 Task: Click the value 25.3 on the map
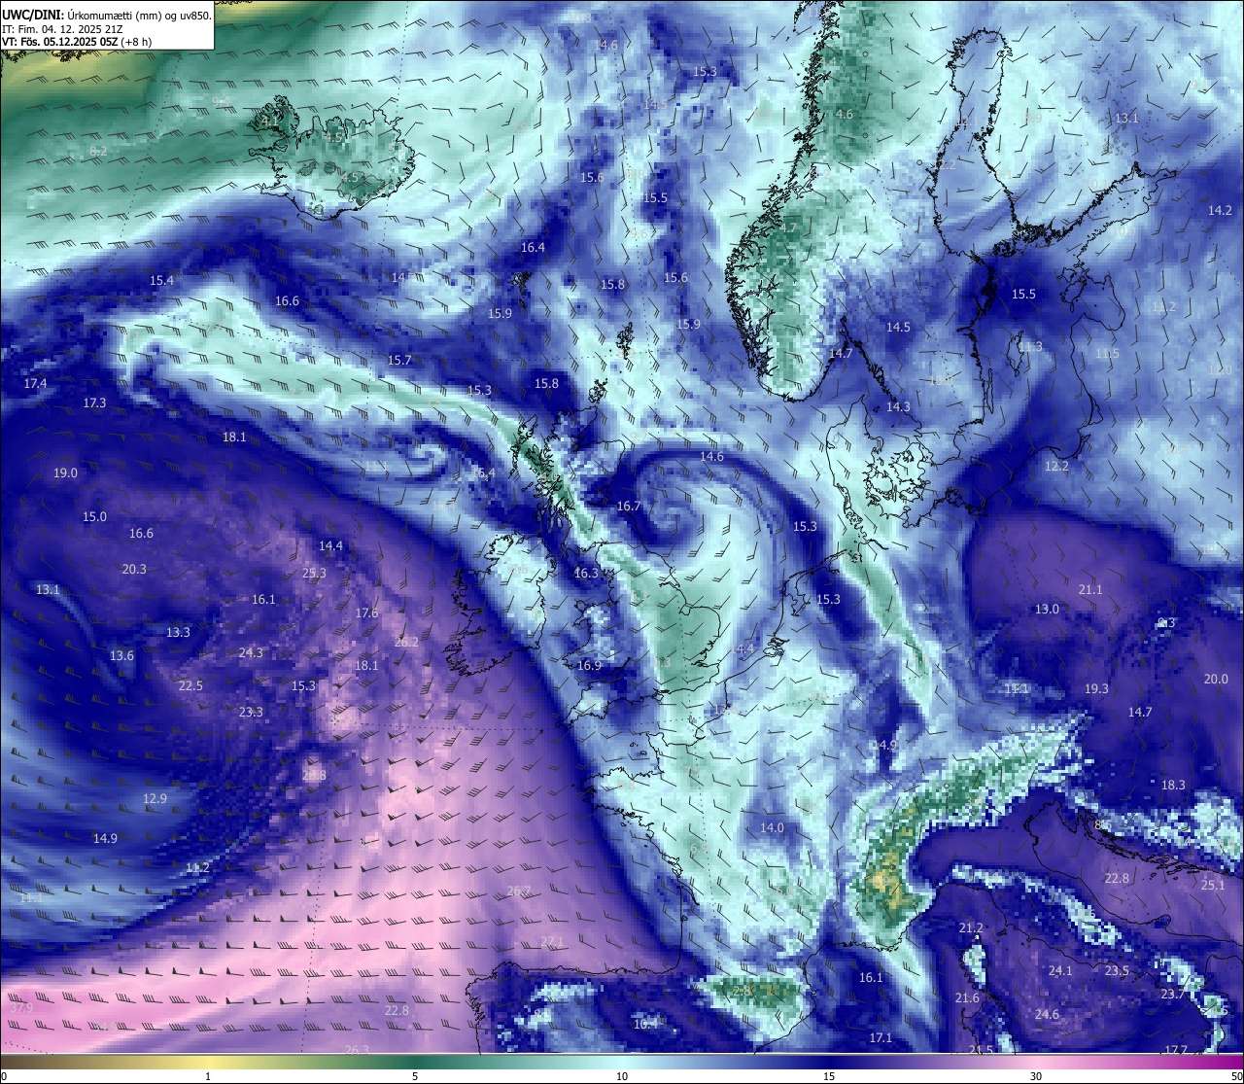[x=314, y=573]
